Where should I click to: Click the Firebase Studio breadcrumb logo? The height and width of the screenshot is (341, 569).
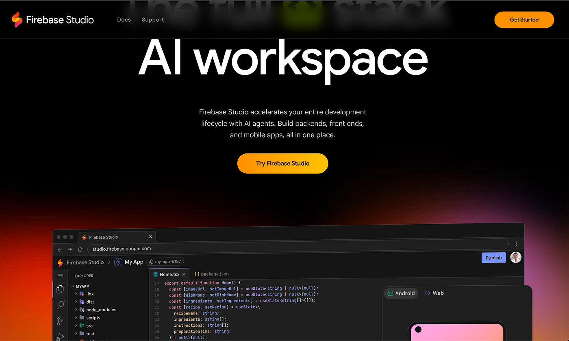coord(60,262)
